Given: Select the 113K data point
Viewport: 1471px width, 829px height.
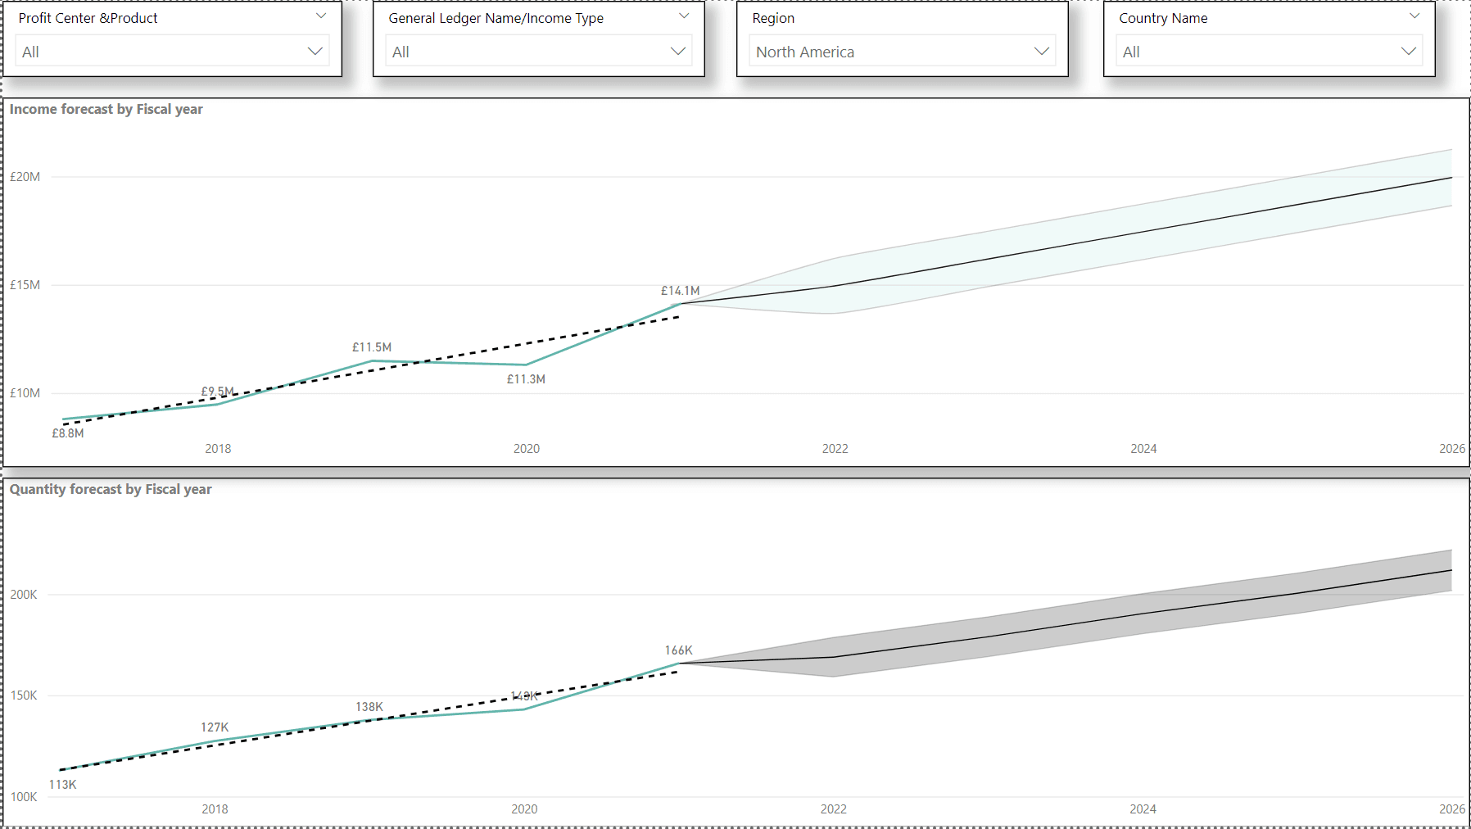Looking at the screenshot, I should pyautogui.click(x=61, y=770).
